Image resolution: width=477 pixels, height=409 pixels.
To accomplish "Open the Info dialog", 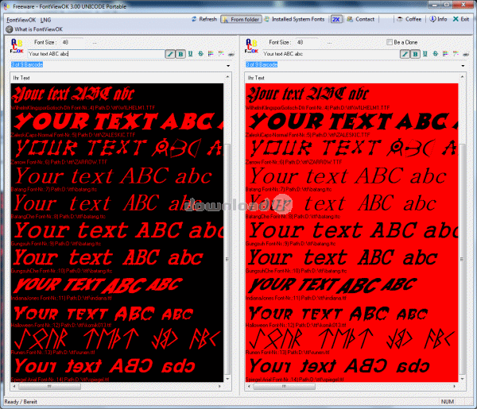I will (438, 19).
